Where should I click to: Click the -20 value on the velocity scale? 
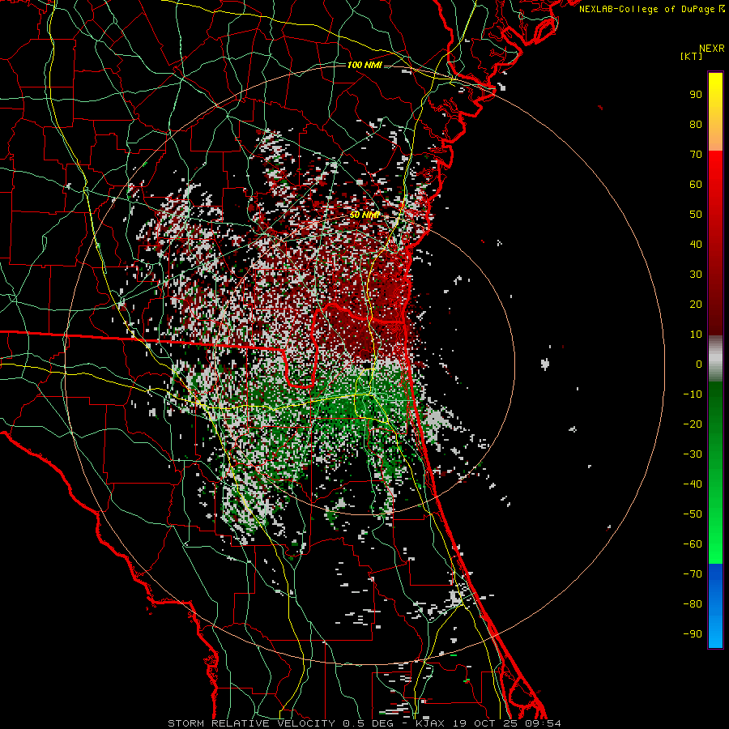pyautogui.click(x=693, y=424)
